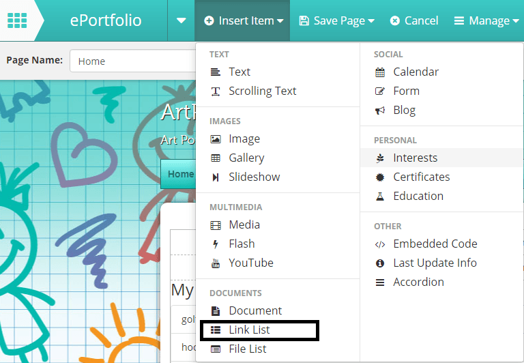Select Education menu label
This screenshot has height=363, width=524.
click(x=418, y=196)
